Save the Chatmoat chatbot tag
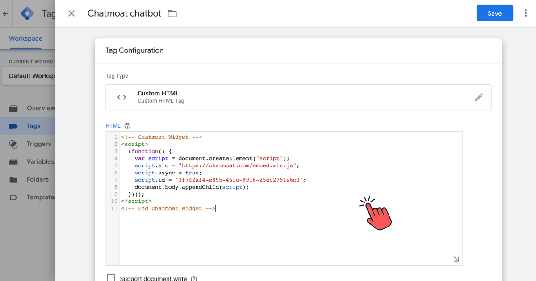Screen dimensions: 536x281 (x=494, y=13)
